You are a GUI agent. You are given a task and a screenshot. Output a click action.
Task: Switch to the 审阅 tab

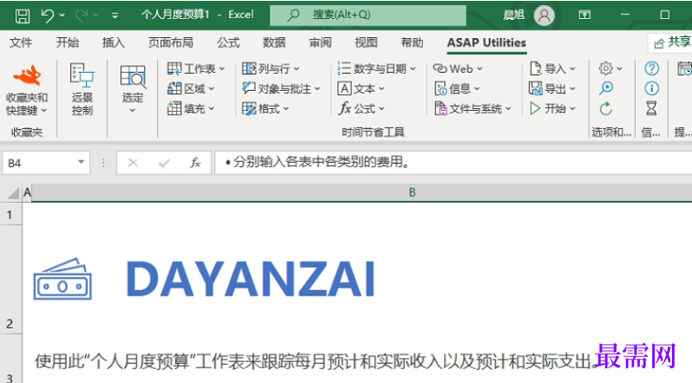tap(320, 42)
